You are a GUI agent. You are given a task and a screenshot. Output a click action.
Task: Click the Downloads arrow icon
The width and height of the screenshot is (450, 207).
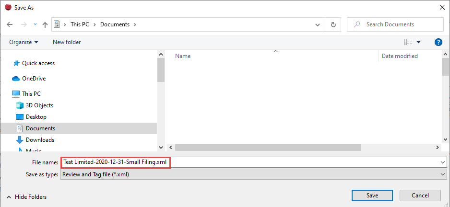point(20,140)
